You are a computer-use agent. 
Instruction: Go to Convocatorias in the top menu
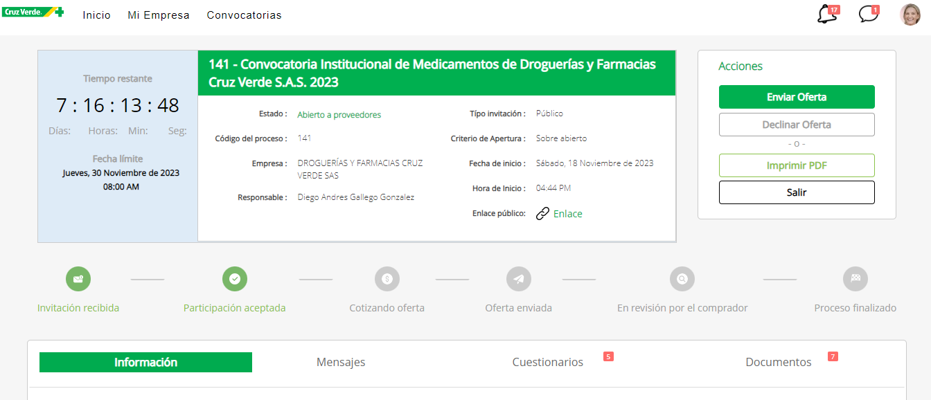click(x=244, y=15)
